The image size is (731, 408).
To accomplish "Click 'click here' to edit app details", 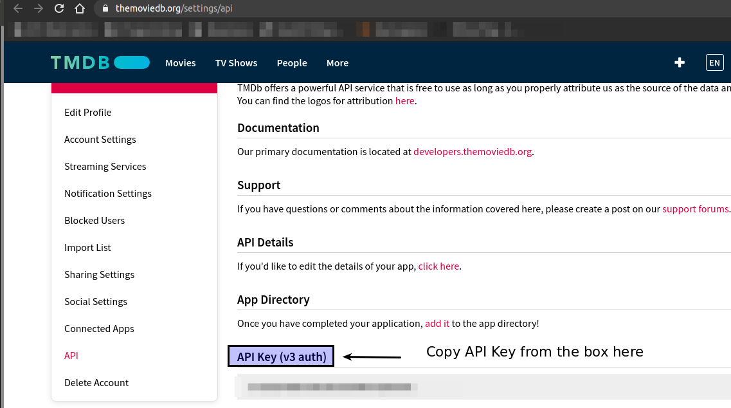I will (438, 266).
